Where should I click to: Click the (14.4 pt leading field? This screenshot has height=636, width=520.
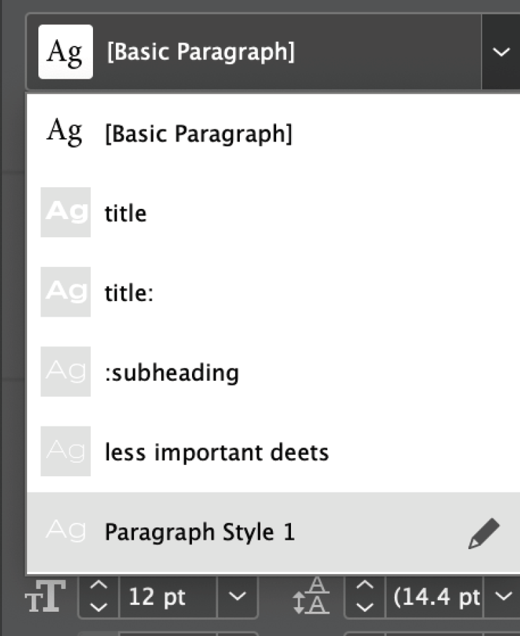[434, 597]
